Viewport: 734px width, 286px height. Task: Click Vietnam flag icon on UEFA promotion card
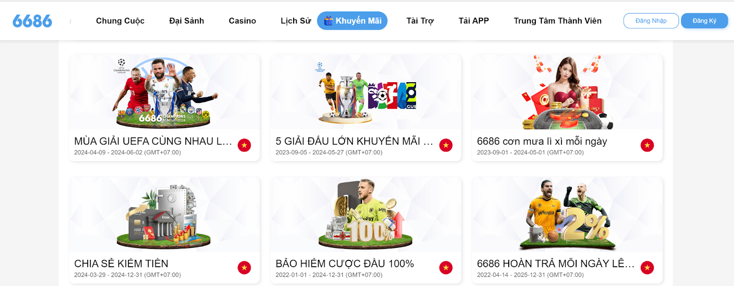(x=245, y=145)
